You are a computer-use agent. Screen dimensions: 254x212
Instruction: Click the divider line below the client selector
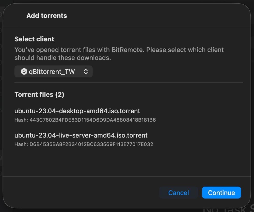pos(129,83)
